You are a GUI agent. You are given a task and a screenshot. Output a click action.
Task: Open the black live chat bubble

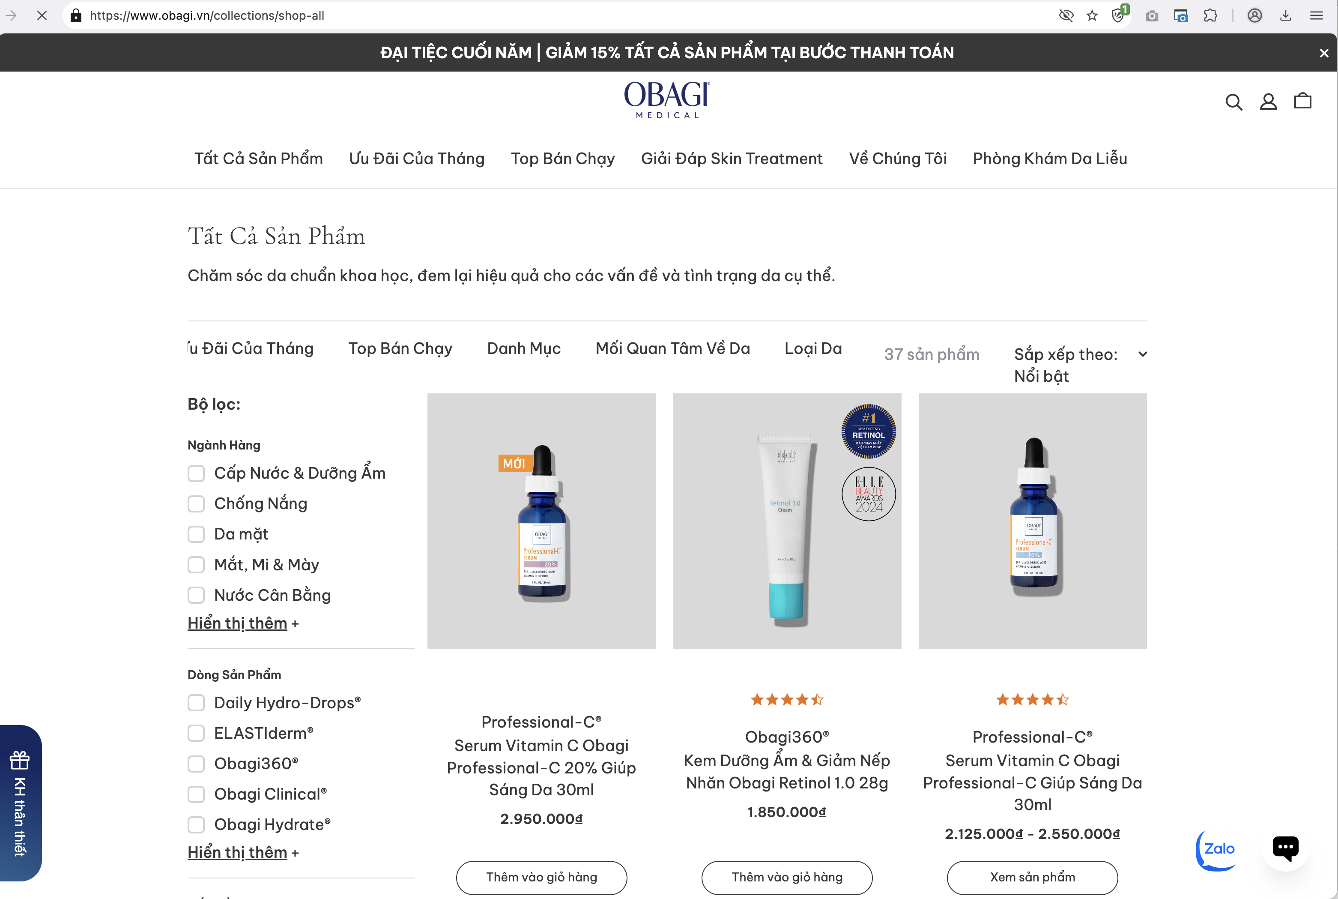coord(1285,848)
